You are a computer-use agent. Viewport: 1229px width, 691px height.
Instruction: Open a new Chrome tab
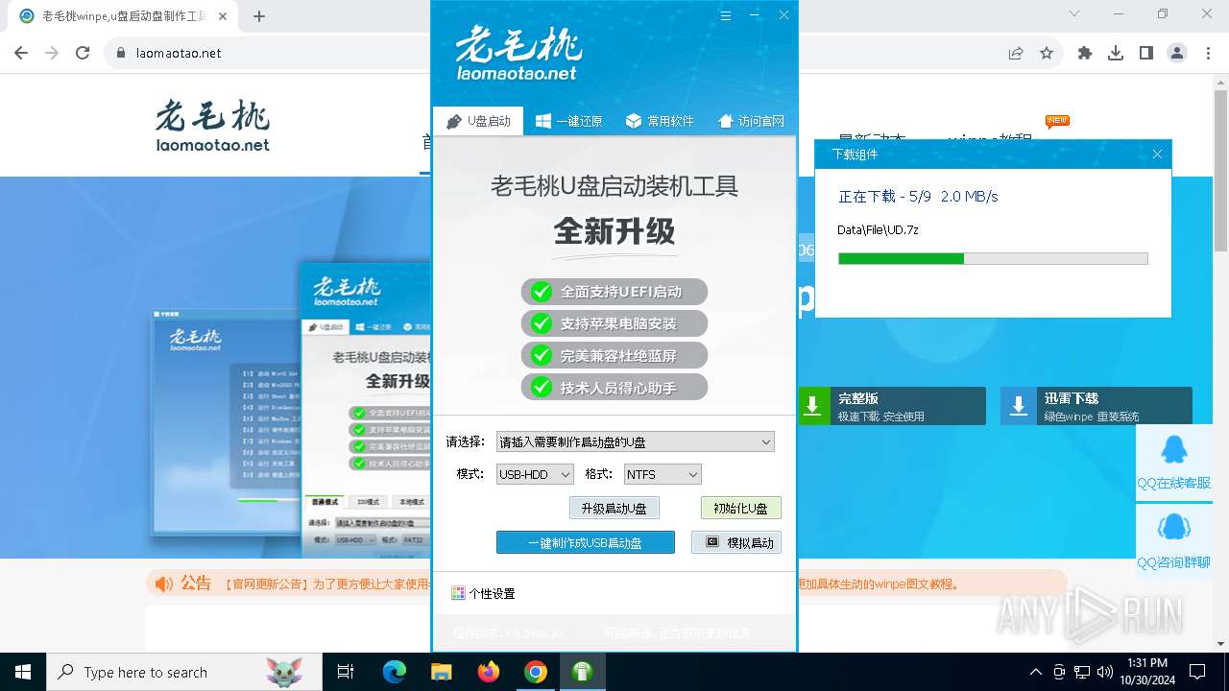(x=259, y=15)
